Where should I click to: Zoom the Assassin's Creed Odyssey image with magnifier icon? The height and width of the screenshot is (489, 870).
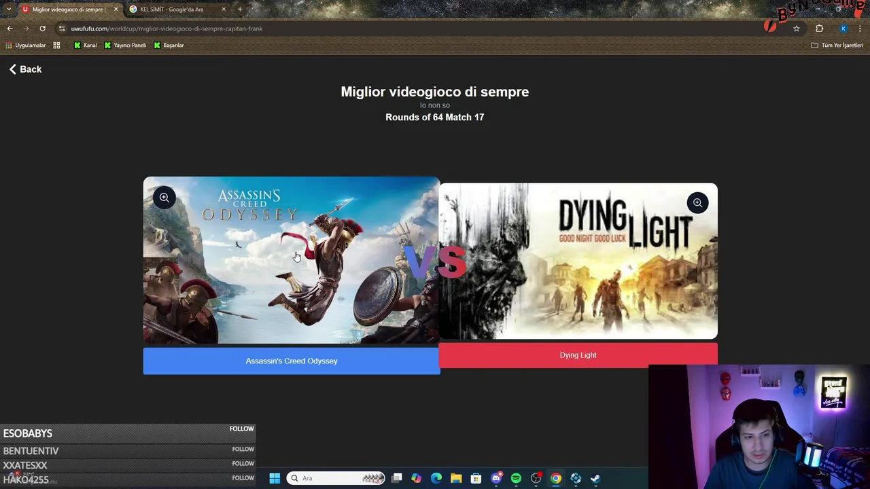(x=164, y=198)
